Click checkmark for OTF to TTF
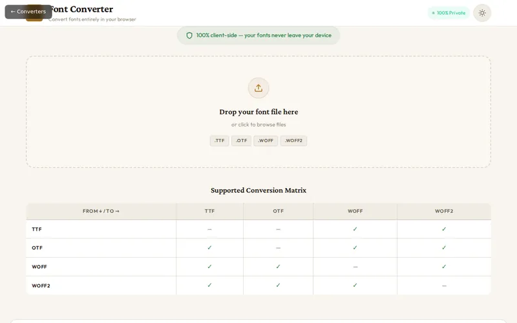This screenshot has width=517, height=323. point(209,247)
